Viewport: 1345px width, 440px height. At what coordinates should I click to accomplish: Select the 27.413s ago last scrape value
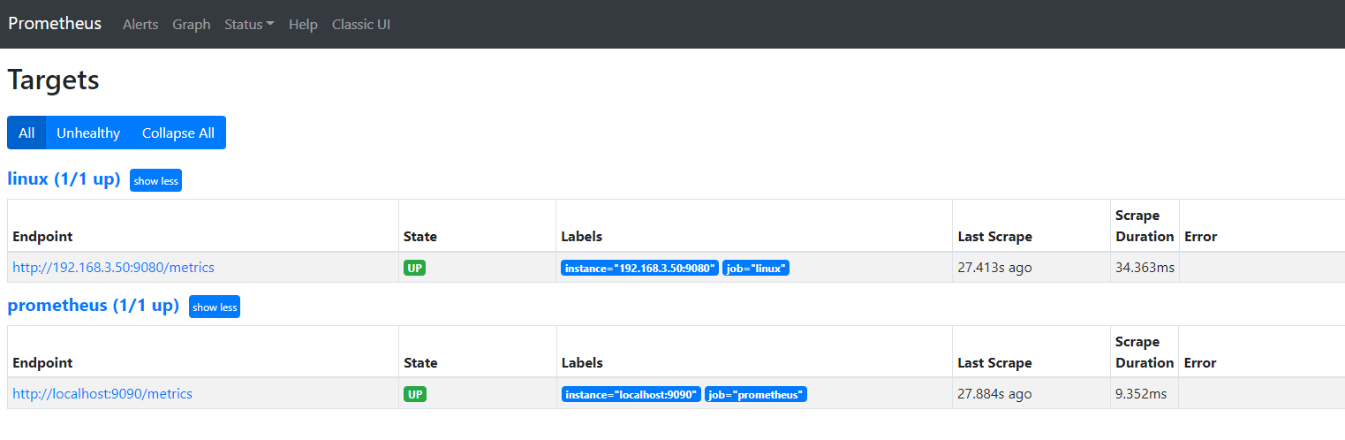click(x=994, y=267)
